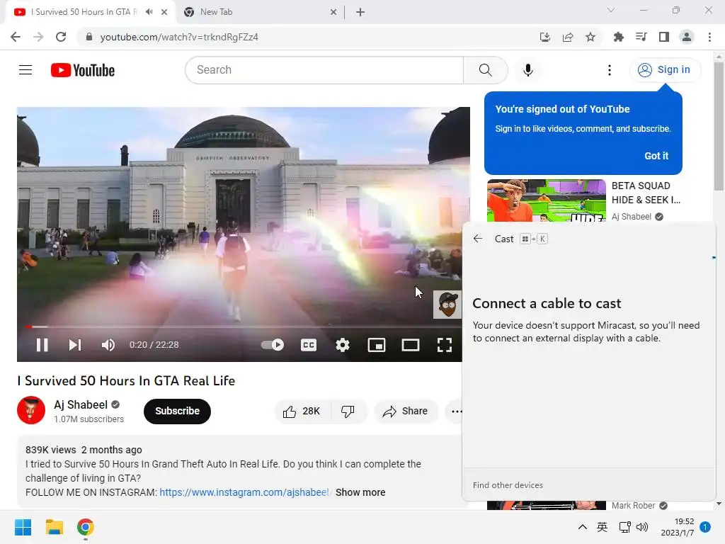Open system volume tray icon
Screen dimensions: 725x544
[x=642, y=527]
